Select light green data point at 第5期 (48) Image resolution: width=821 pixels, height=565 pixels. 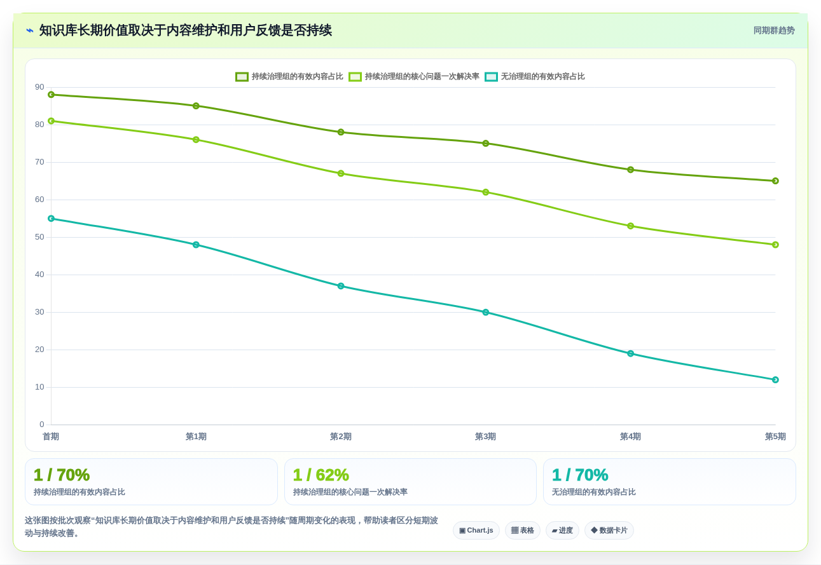pos(775,245)
